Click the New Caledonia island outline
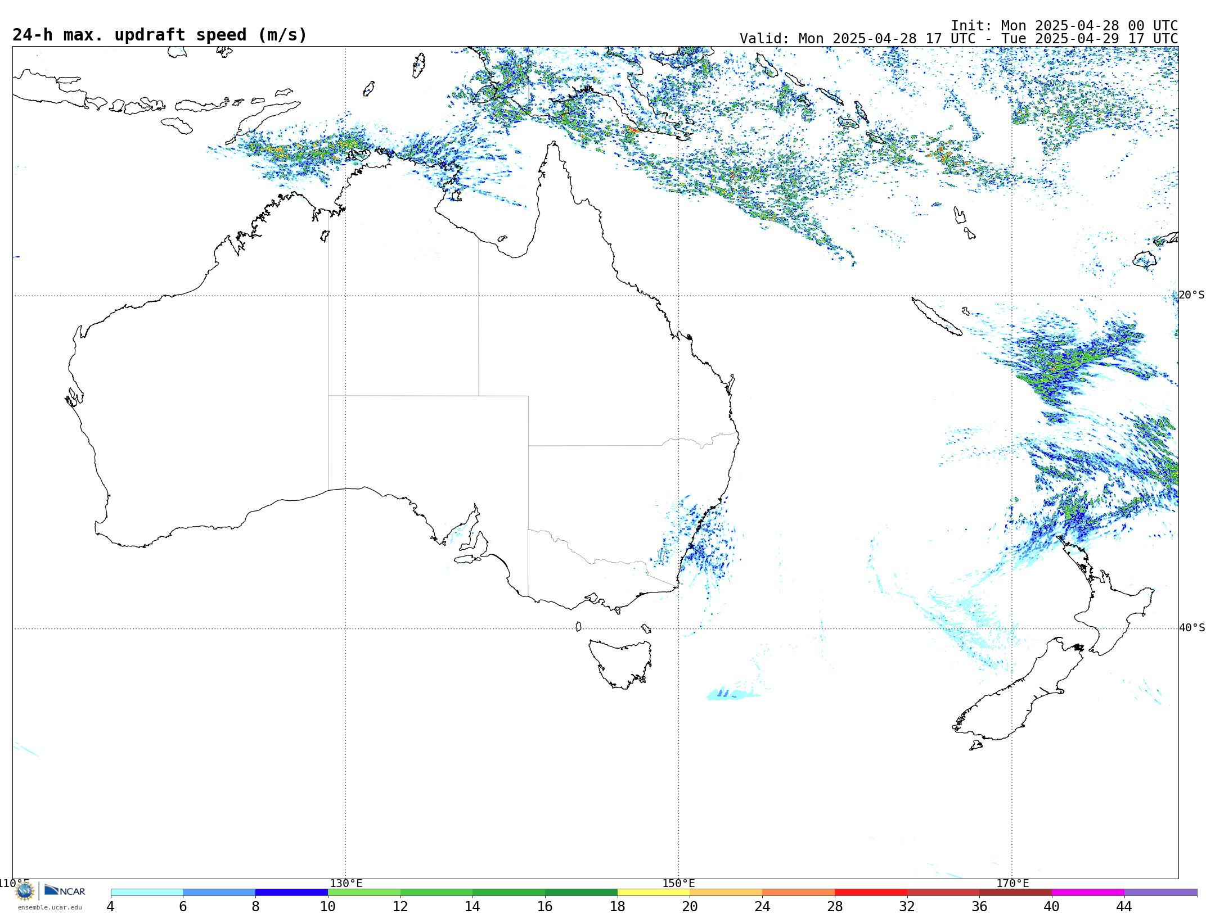 point(937,316)
